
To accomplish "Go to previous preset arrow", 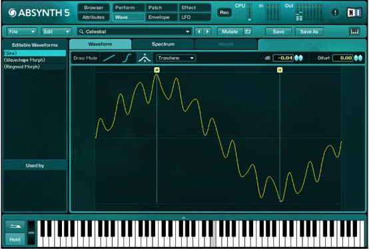I will click(199, 31).
